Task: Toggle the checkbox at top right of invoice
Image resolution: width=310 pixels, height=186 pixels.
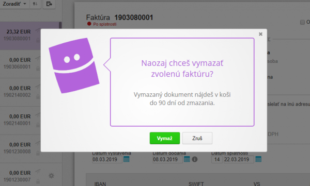Action: click(302, 22)
